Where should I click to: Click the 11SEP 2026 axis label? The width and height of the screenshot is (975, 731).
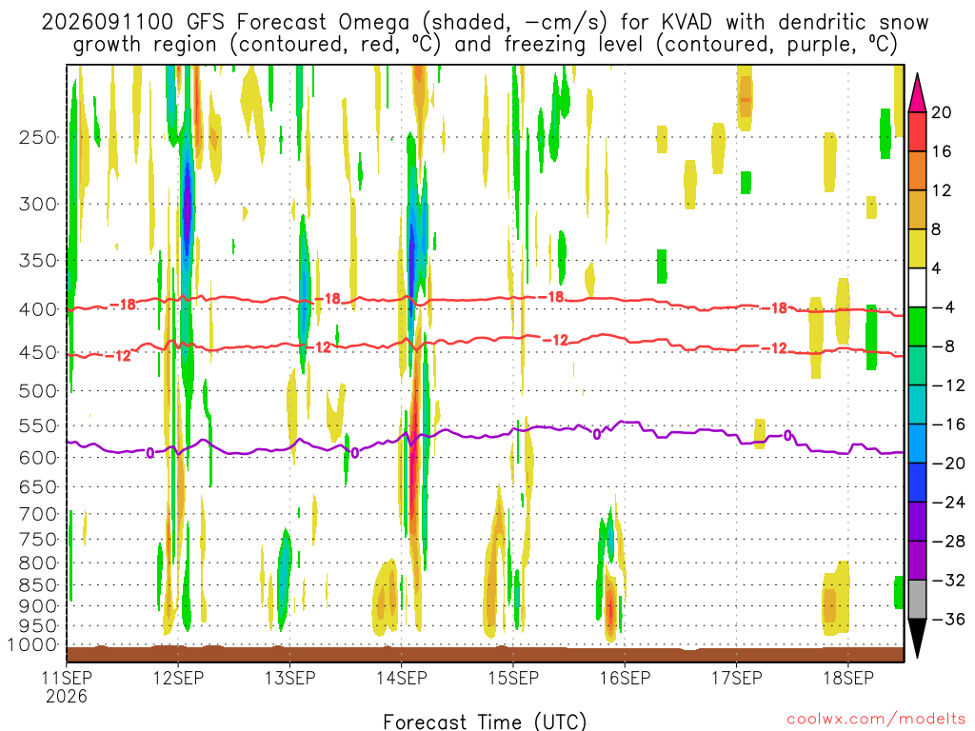67,687
